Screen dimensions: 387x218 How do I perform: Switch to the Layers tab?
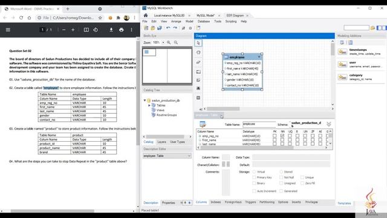(161, 142)
